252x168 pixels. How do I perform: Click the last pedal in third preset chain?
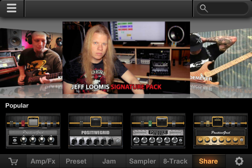point(174,123)
